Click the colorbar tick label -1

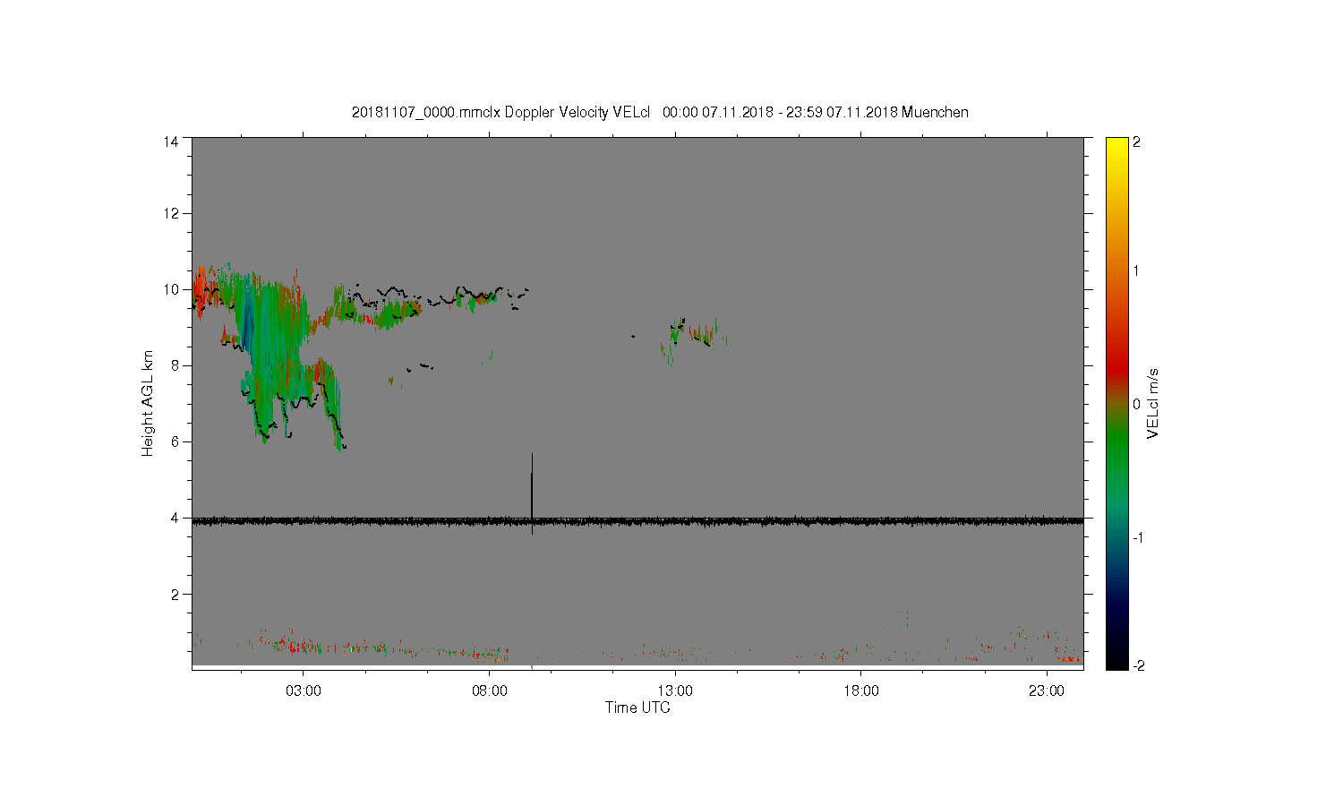pyautogui.click(x=1137, y=537)
